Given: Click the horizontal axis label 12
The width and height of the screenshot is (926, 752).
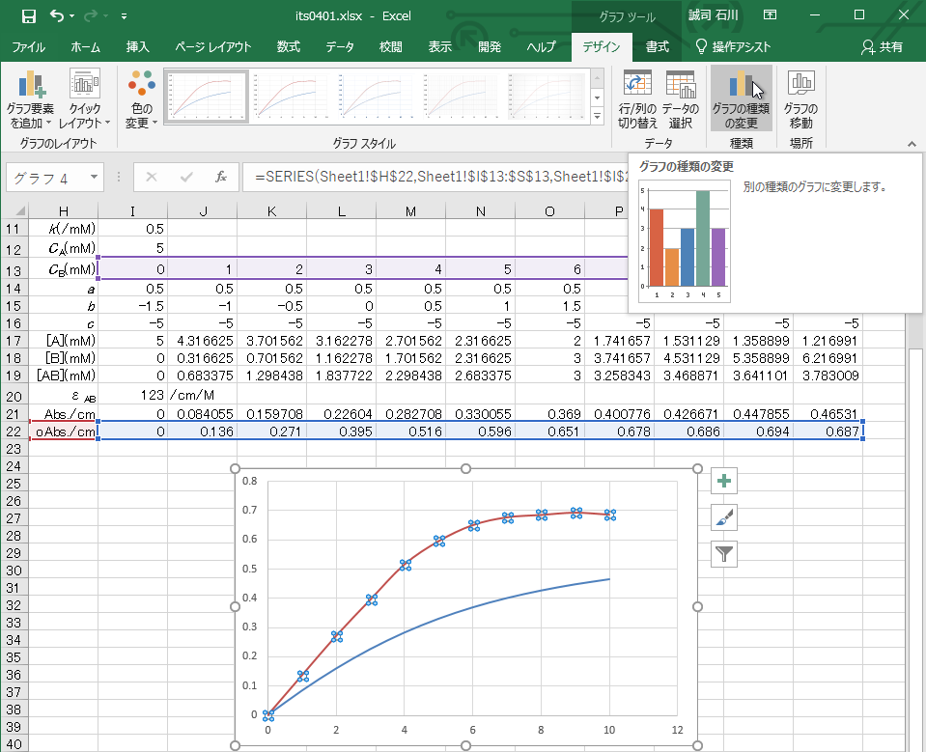Looking at the screenshot, I should pyautogui.click(x=678, y=730).
